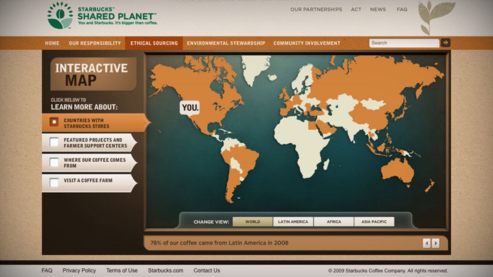The width and height of the screenshot is (493, 277).
Task: Show the Africa map view
Action: tap(334, 221)
